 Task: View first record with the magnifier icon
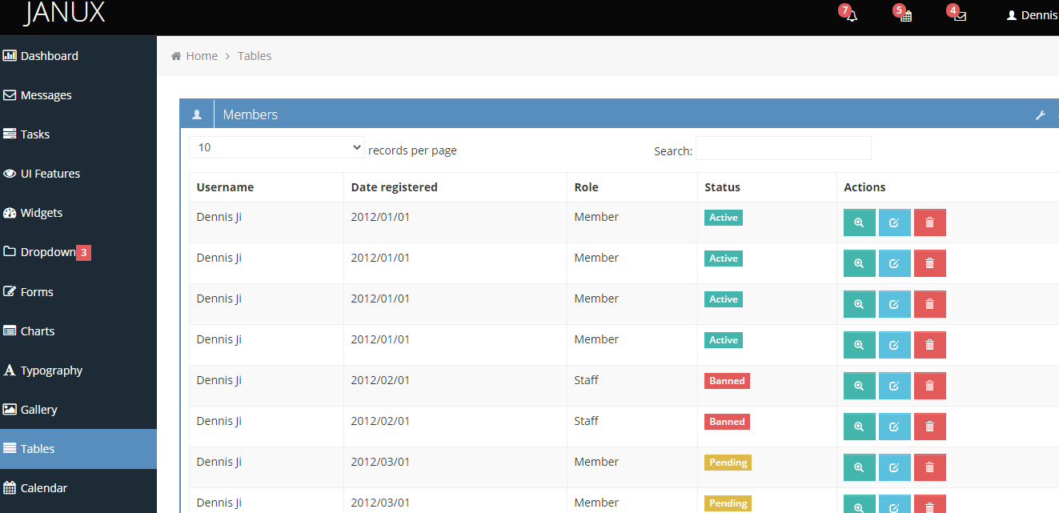[859, 222]
